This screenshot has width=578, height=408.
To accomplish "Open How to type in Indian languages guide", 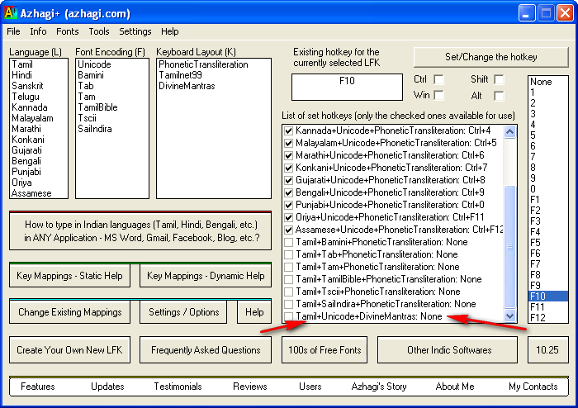I will (x=140, y=231).
